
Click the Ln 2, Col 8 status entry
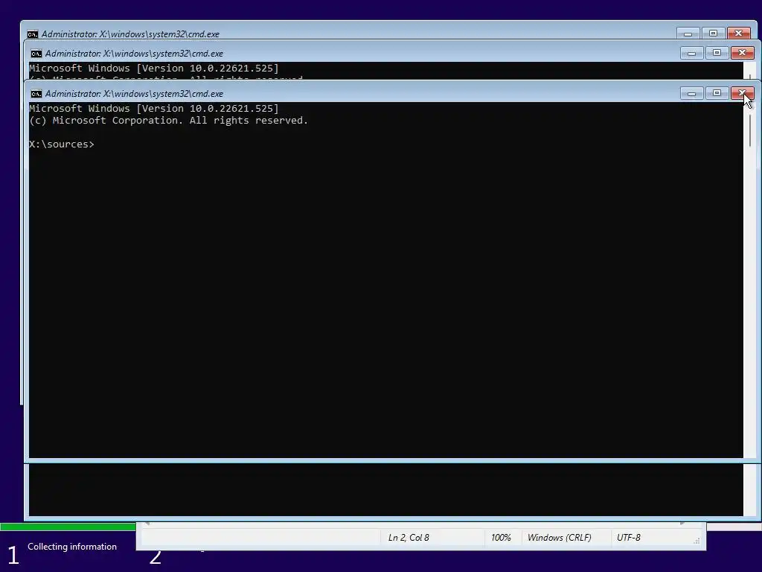pyautogui.click(x=409, y=538)
